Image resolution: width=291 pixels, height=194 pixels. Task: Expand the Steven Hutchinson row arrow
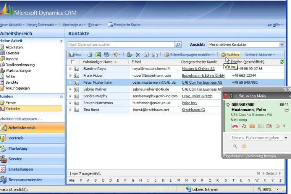[x=70, y=103]
